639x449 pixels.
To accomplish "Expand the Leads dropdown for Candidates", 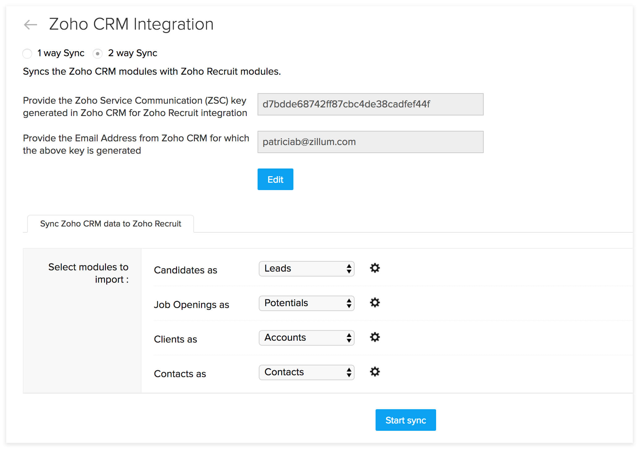I will 306,268.
